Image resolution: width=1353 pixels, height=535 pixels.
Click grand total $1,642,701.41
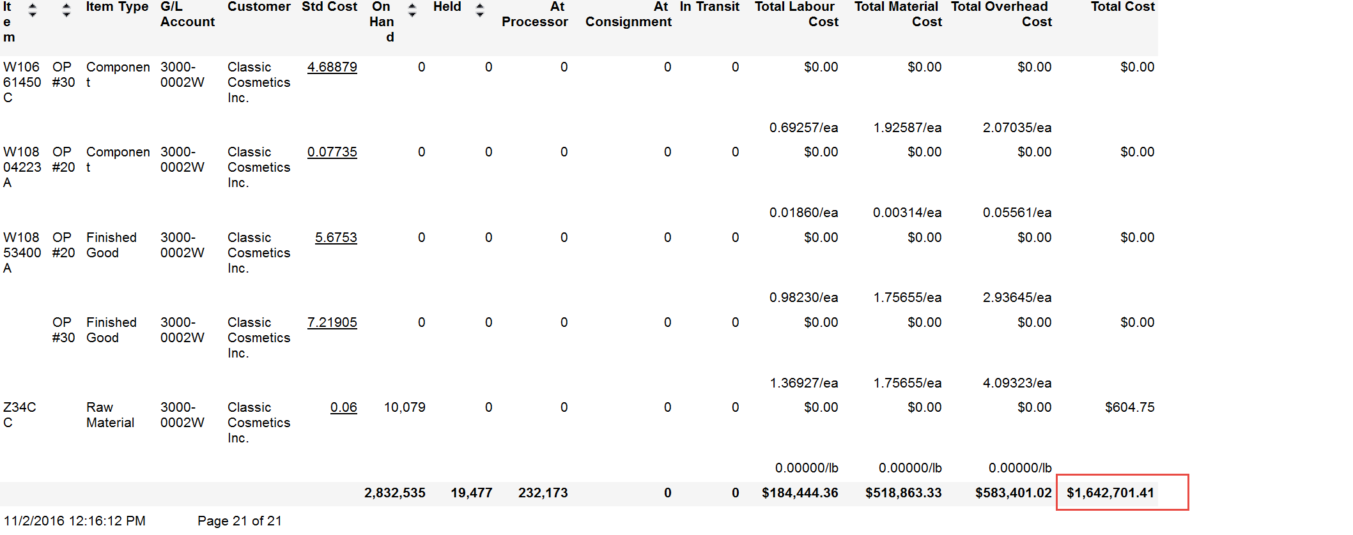(x=1110, y=493)
